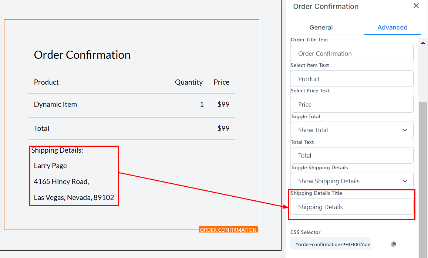Select the orange ORDER CONFIRMATION element tag

(228, 230)
